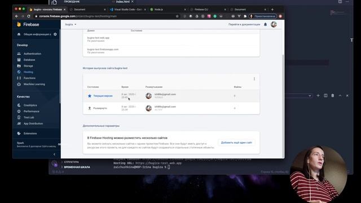Click the Functions brackets icon
Image resolution: width=361 pixels, height=203 pixels.
(19, 78)
